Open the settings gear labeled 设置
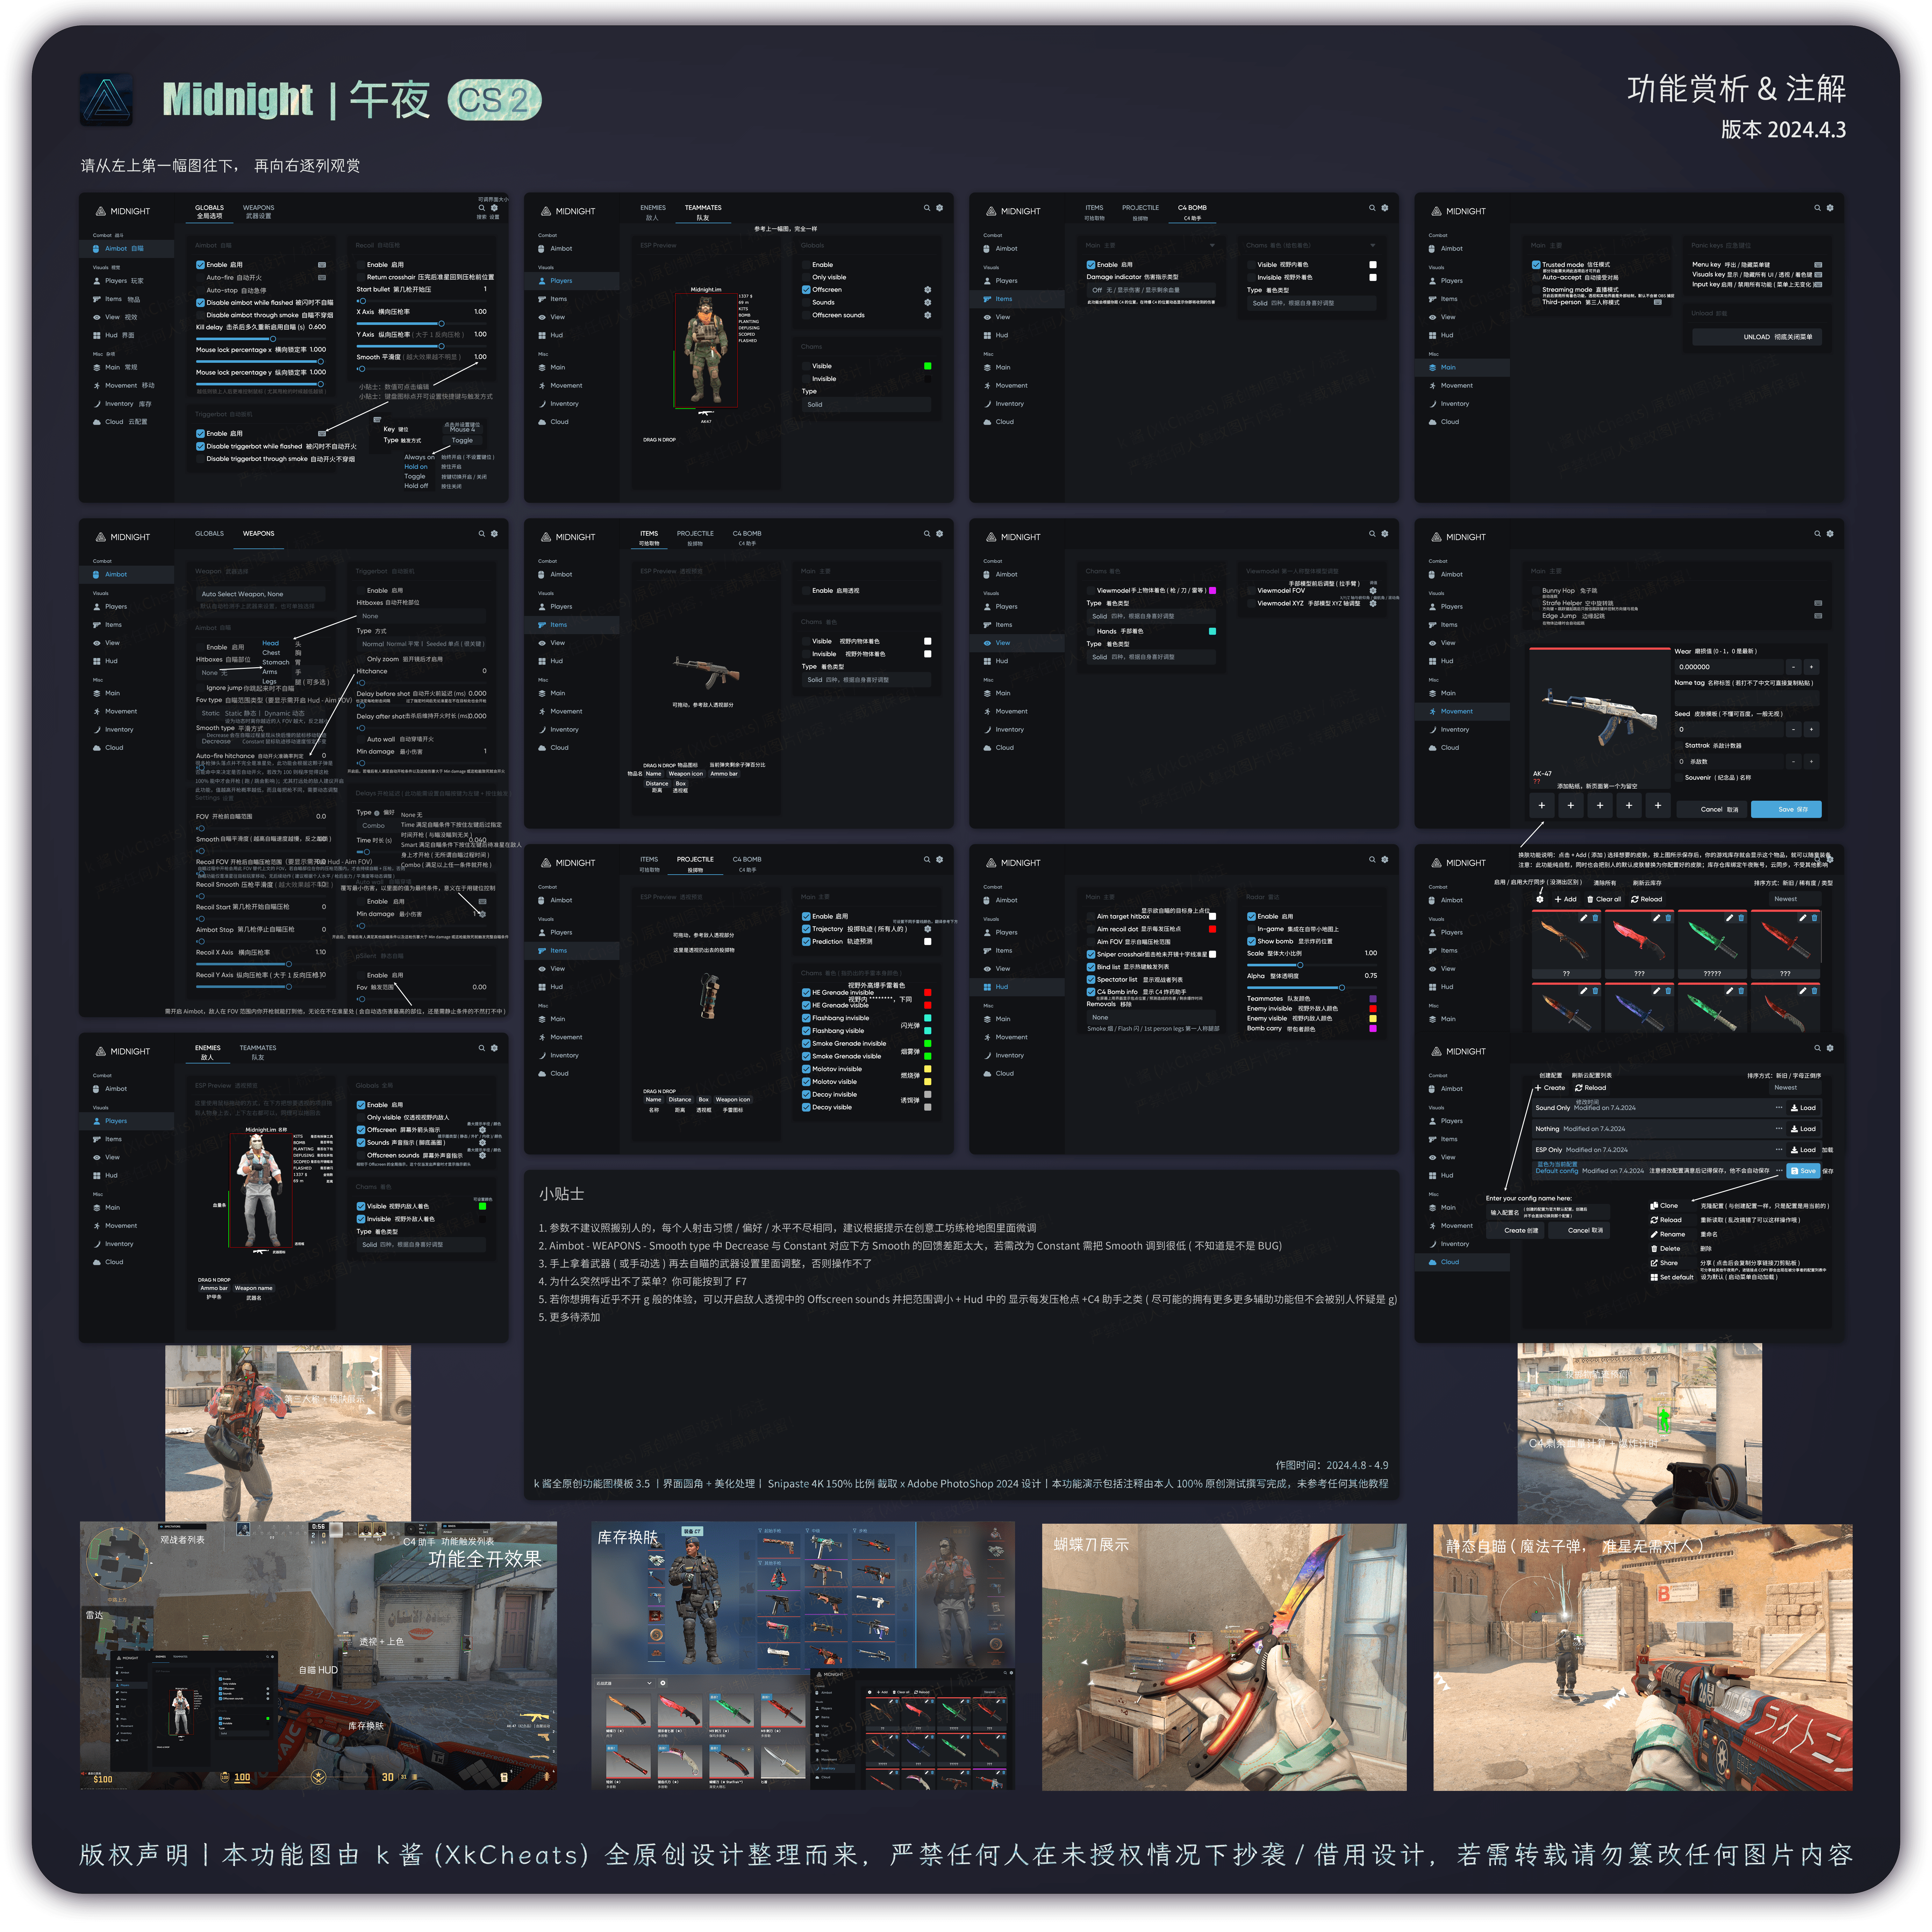This screenshot has height=1932, width=1932. click(x=494, y=208)
